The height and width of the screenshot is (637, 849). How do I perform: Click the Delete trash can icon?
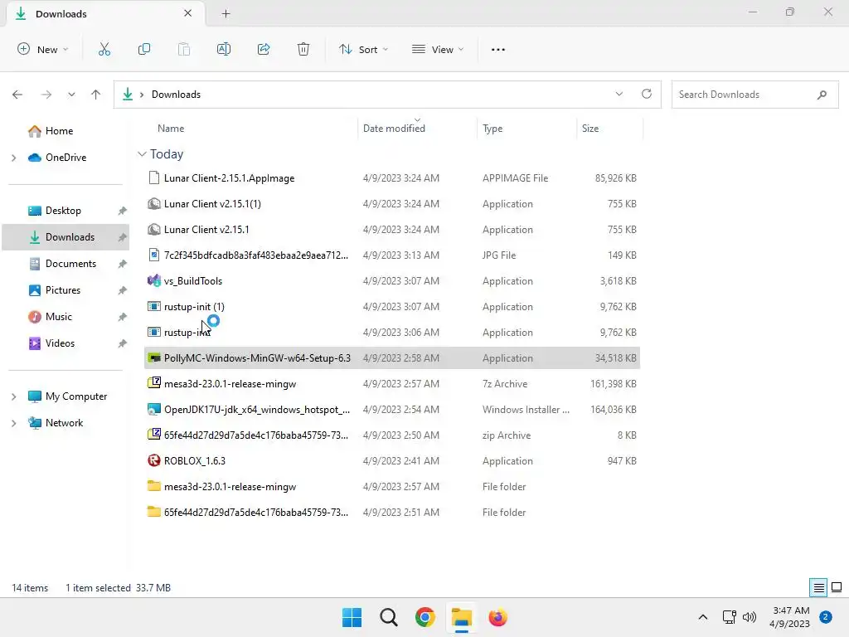click(x=303, y=49)
